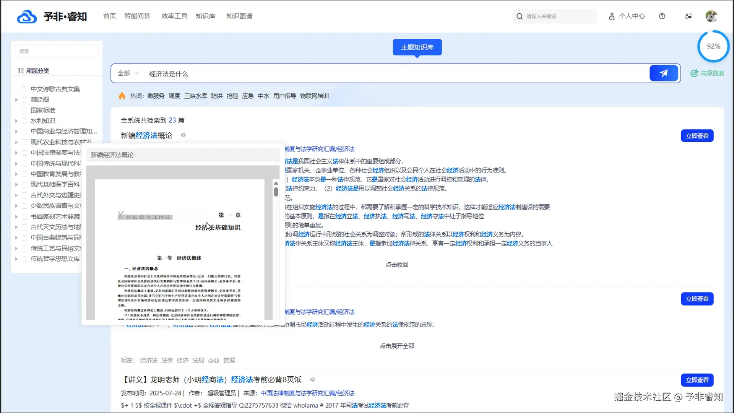Click the user avatar picture

point(711,16)
